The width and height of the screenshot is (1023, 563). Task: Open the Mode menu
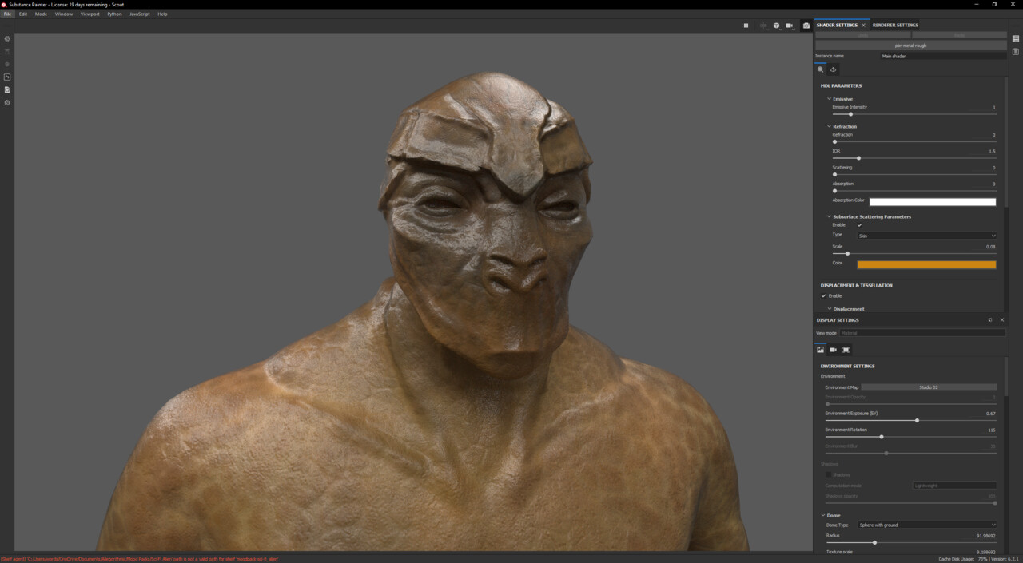click(x=41, y=14)
